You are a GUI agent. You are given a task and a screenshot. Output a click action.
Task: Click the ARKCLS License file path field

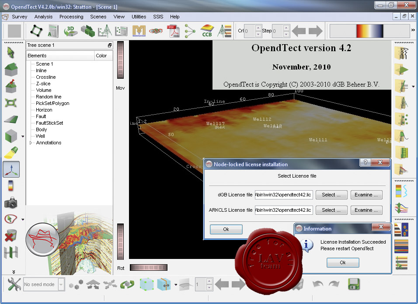tap(284, 210)
